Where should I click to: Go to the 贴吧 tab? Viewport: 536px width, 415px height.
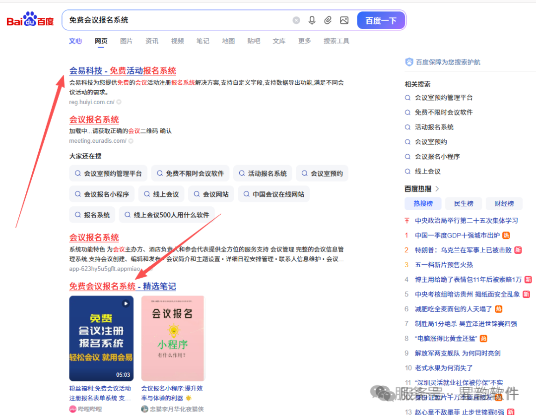254,41
